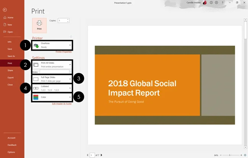Screen dimensions: 248x158
Task: Click the Slides range input field
Action: [55, 72]
